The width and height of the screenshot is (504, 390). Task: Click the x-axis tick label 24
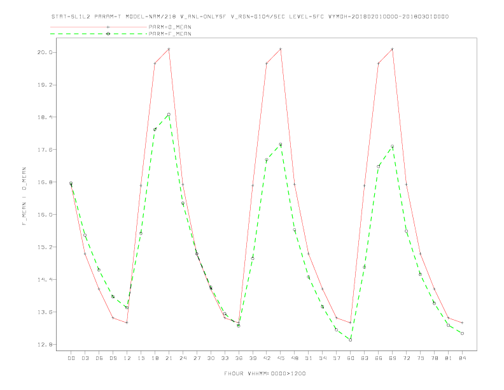pyautogui.click(x=183, y=358)
